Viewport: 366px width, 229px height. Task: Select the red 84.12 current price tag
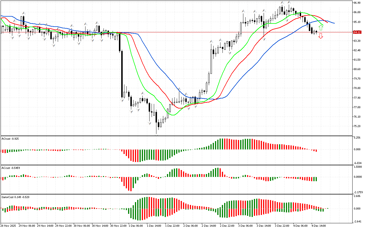coord(357,32)
